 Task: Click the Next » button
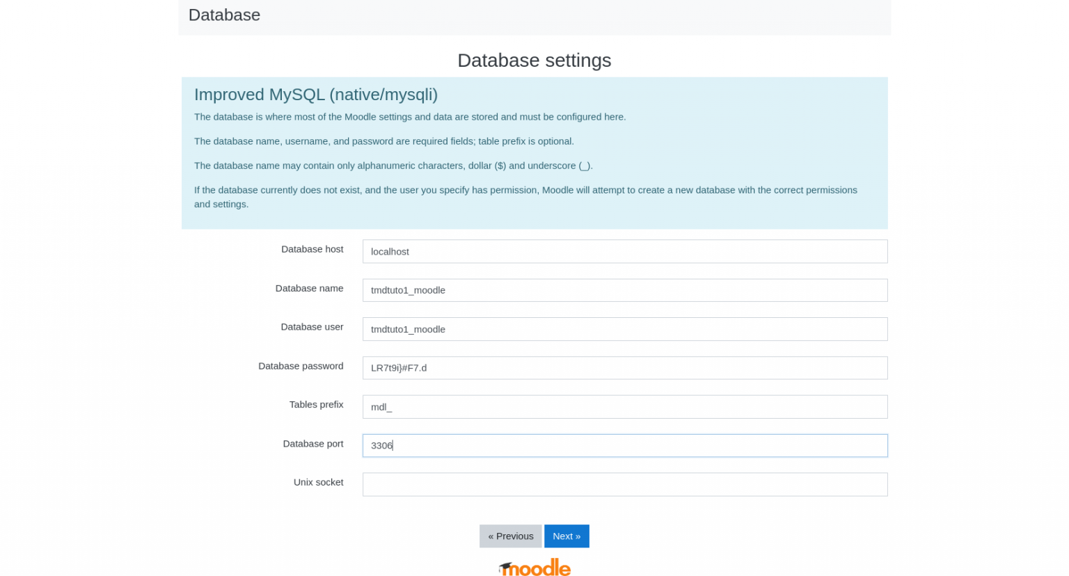point(567,536)
